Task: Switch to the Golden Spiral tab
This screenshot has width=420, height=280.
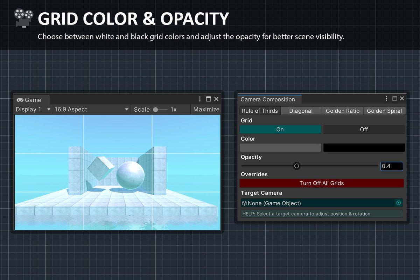Action: click(x=384, y=111)
